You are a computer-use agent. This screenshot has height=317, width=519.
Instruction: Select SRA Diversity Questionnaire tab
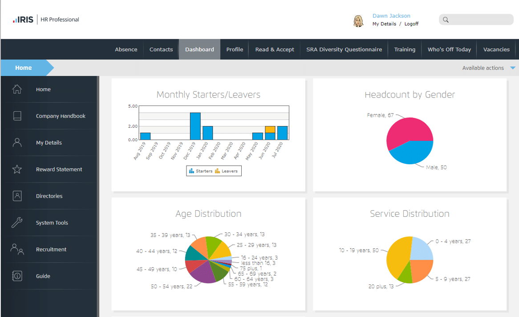(344, 49)
